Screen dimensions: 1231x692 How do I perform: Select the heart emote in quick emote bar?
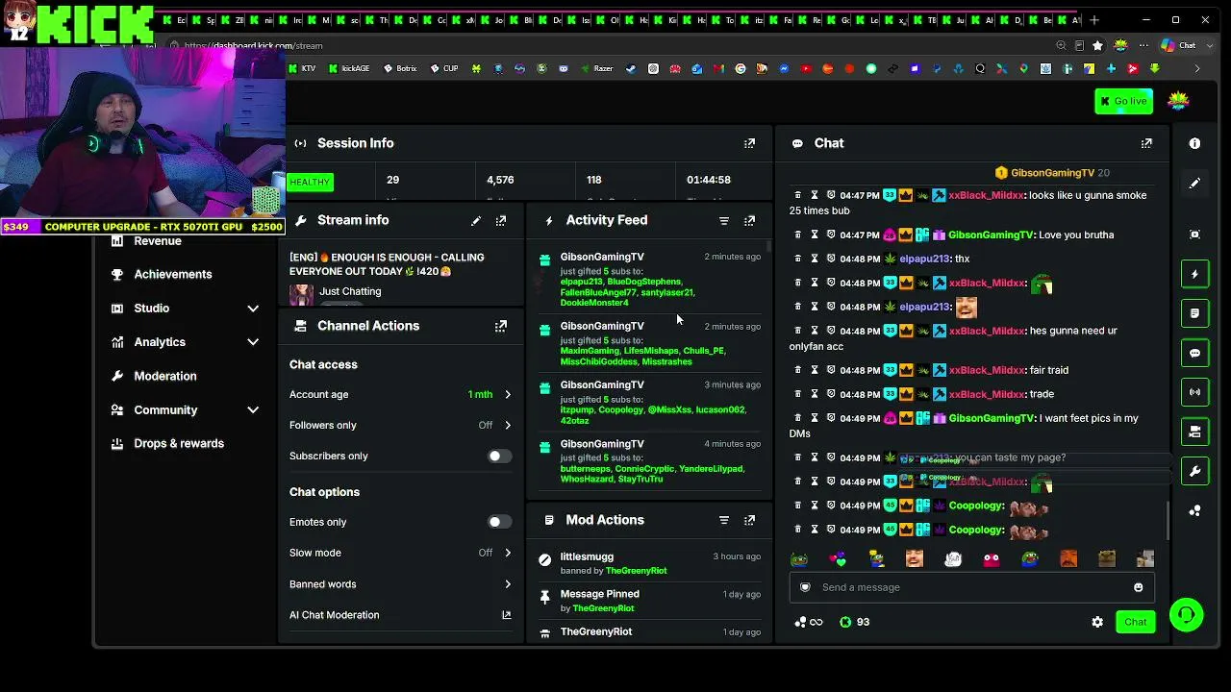[838, 559]
